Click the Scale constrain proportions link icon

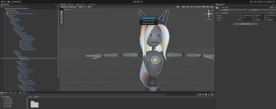coord(239,20)
